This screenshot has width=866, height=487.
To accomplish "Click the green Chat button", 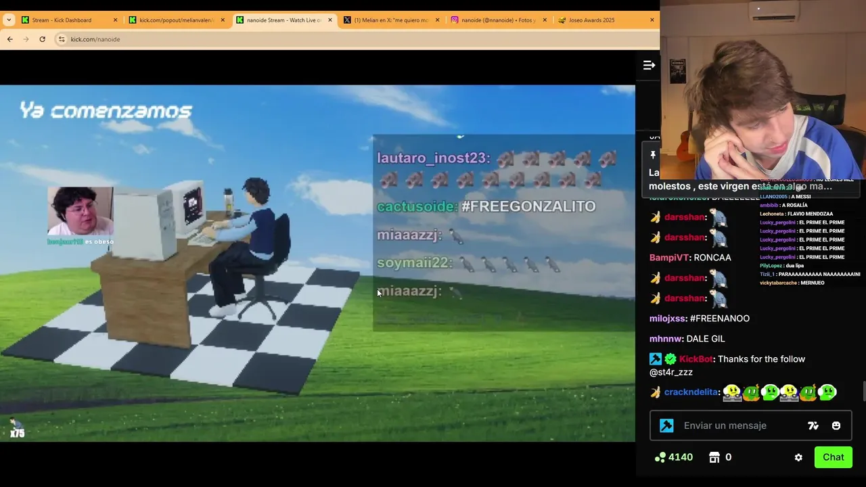I will (x=833, y=457).
